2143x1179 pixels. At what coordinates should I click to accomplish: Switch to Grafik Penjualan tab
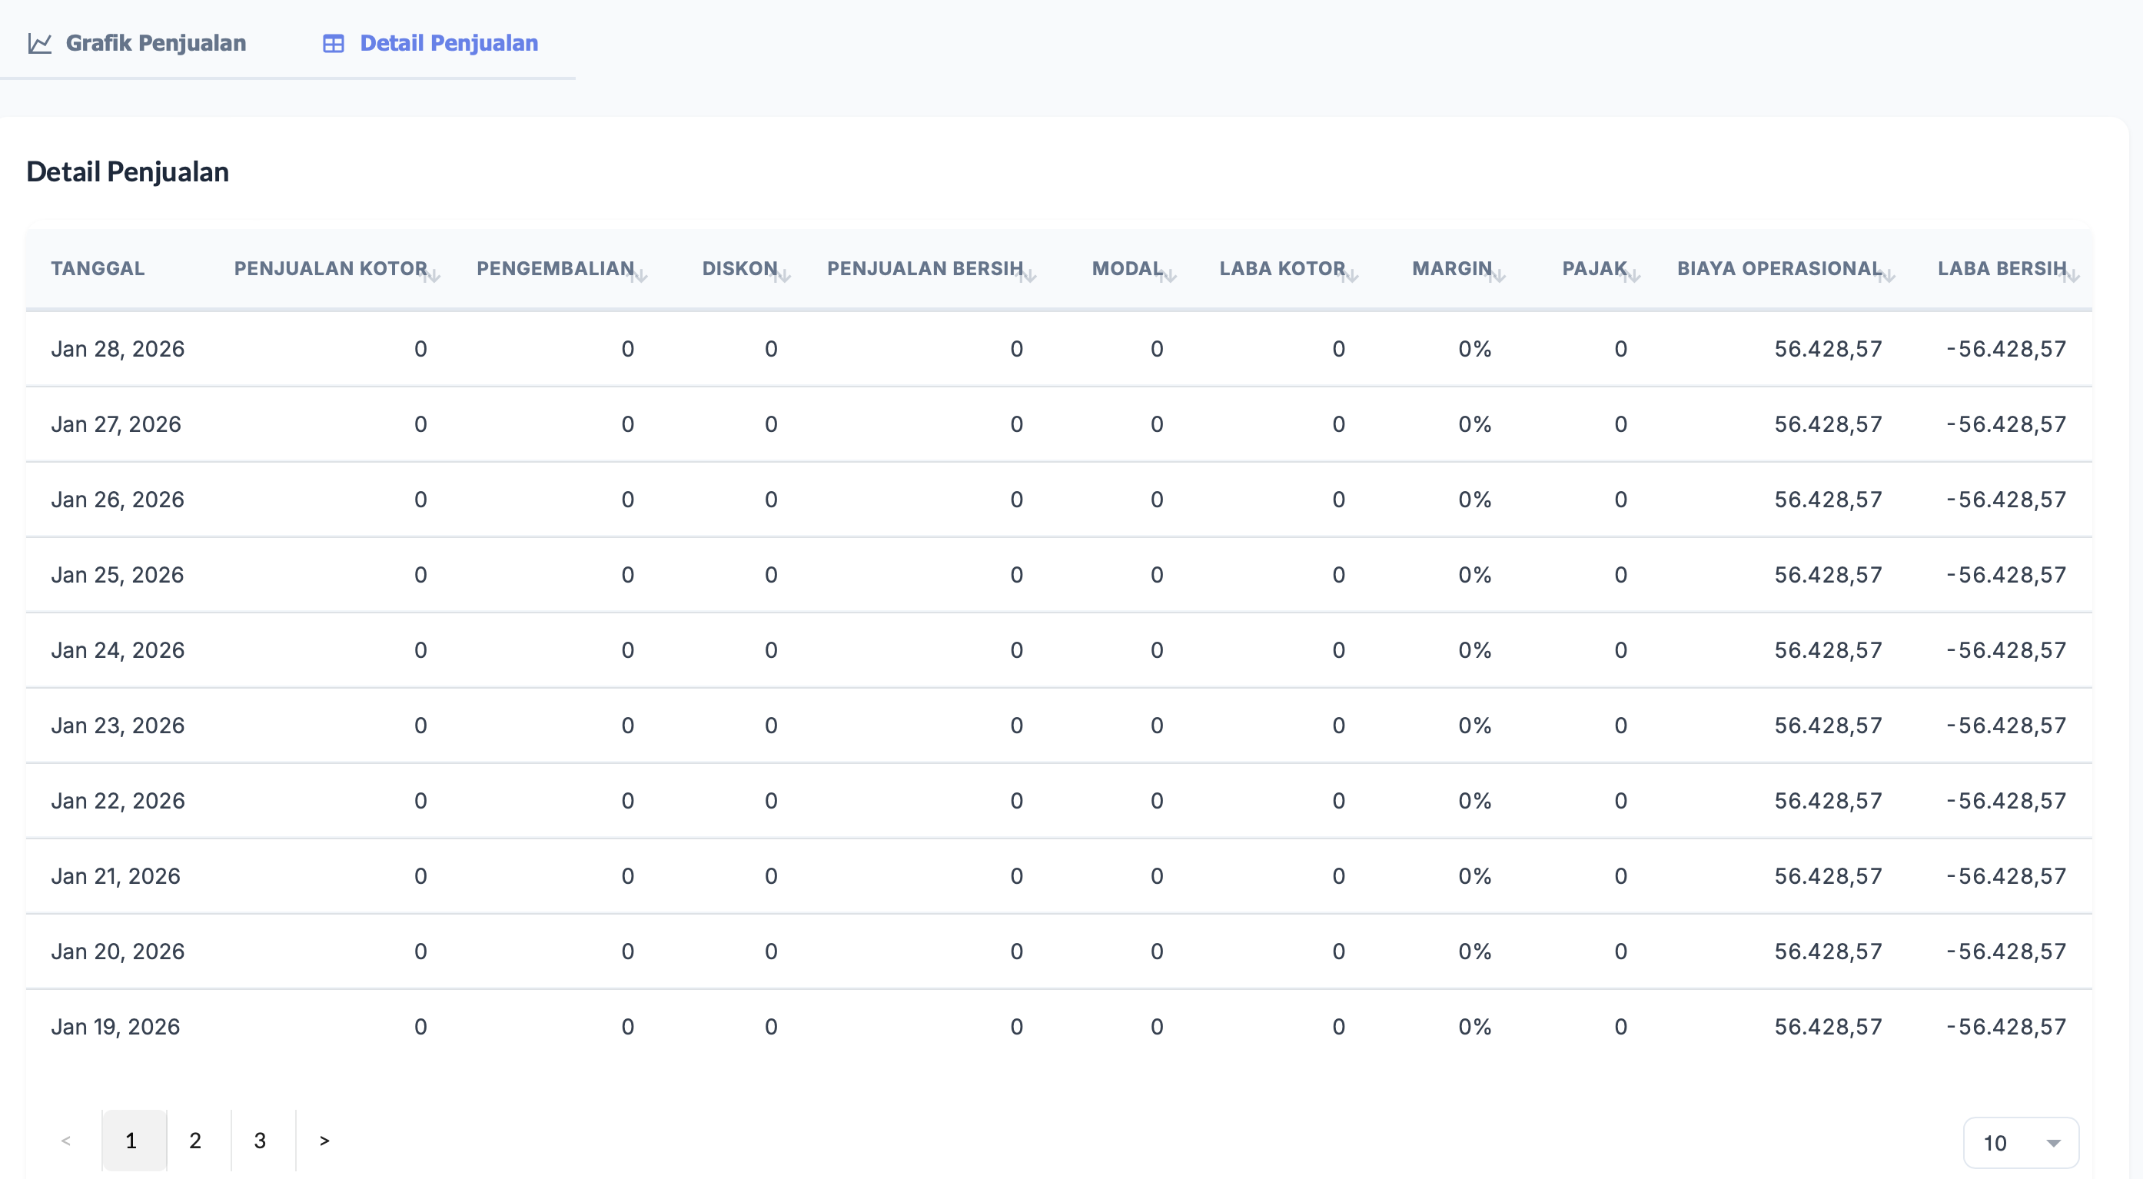click(x=138, y=43)
